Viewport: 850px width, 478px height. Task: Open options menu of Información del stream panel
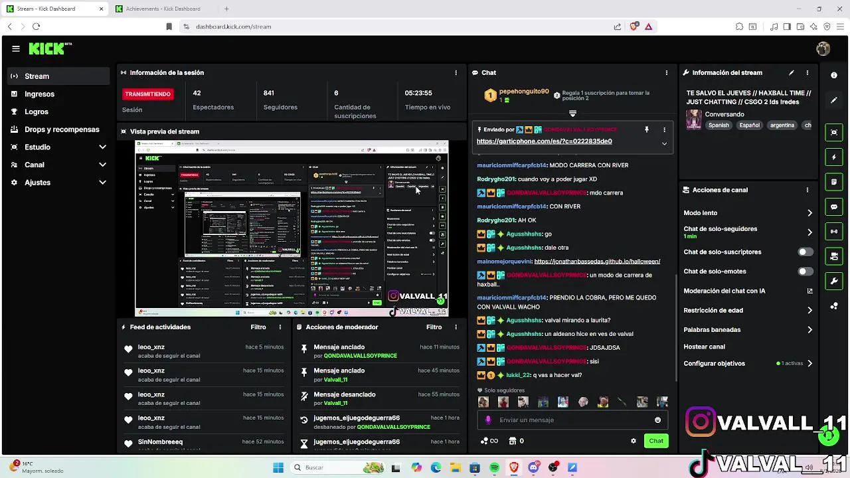pyautogui.click(x=807, y=72)
